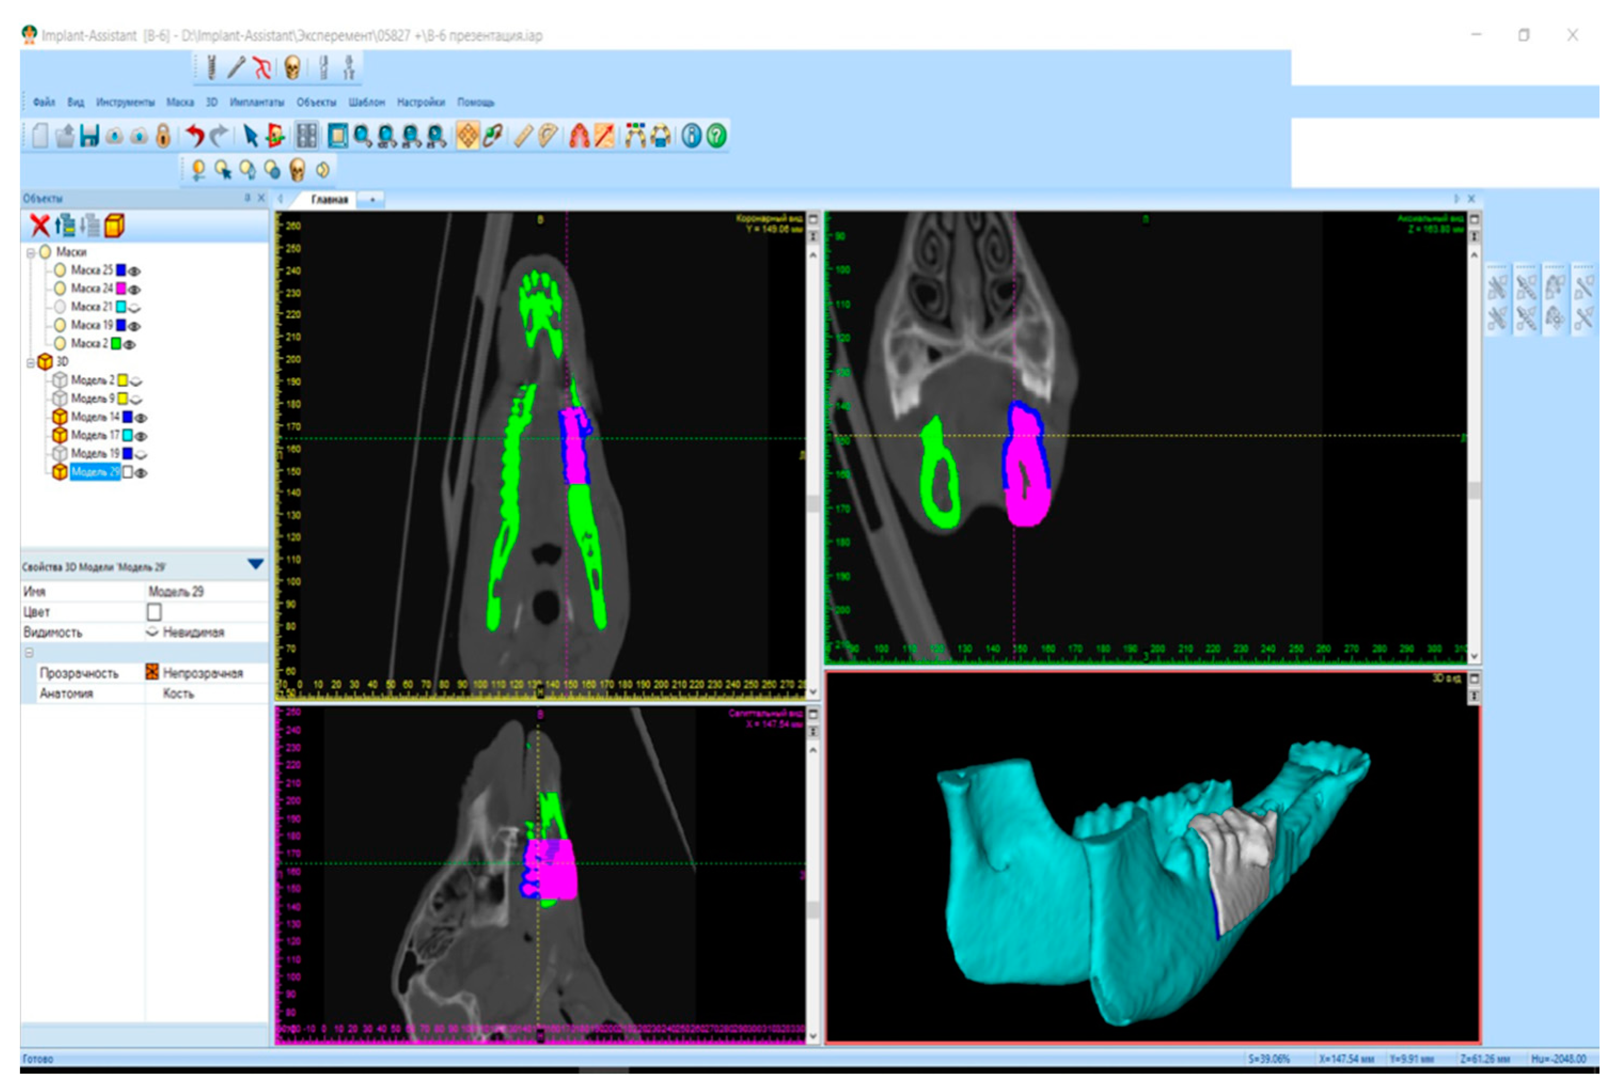Viewport: 1615px width, 1090px height.
Task: Click the blue triangle in properties panel header
Action: [x=255, y=564]
